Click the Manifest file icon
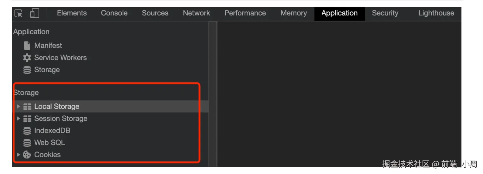The width and height of the screenshot is (483, 174). click(x=27, y=46)
